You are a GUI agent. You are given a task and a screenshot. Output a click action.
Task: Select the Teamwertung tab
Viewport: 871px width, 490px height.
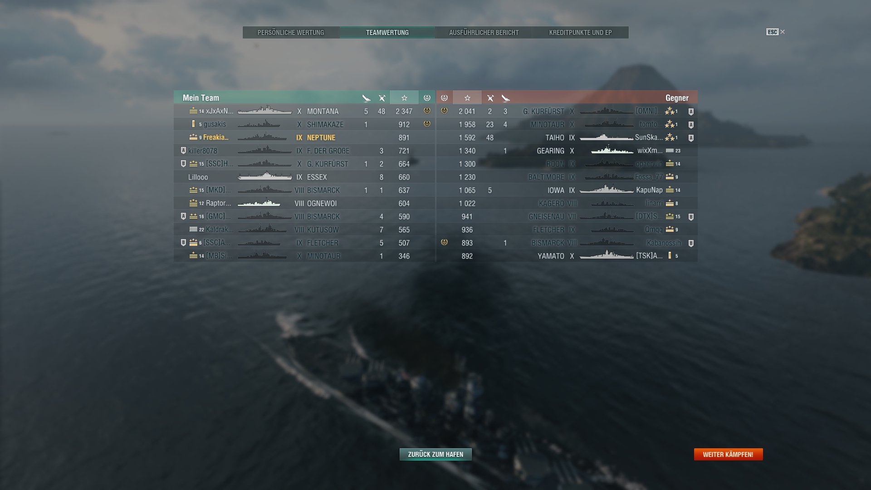[387, 33]
